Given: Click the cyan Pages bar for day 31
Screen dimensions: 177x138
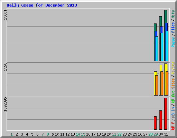Looking at the screenshot, I should click(167, 46).
